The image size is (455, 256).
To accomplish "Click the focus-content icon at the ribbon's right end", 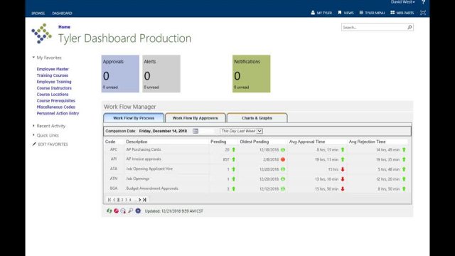I will point(423,13).
